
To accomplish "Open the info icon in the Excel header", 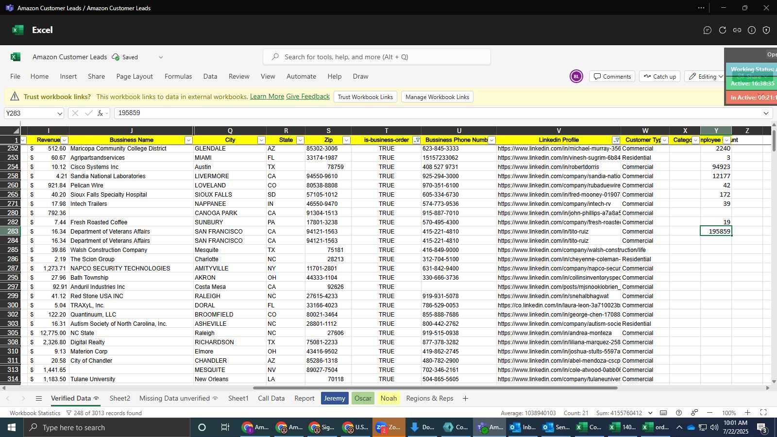I will (x=752, y=30).
